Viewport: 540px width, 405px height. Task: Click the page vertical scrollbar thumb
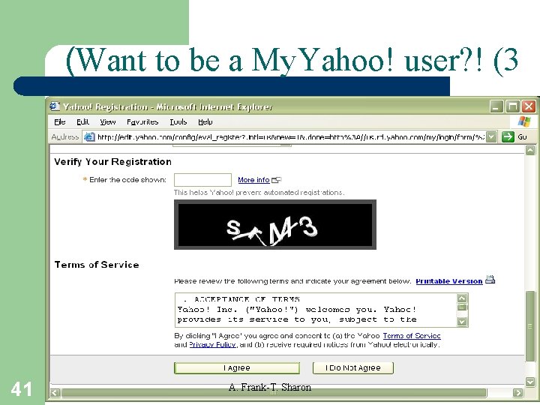[530, 326]
